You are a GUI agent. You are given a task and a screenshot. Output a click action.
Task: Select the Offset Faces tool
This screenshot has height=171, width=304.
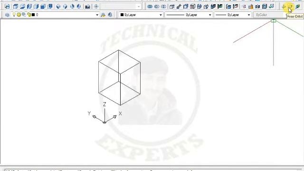[186, 7]
